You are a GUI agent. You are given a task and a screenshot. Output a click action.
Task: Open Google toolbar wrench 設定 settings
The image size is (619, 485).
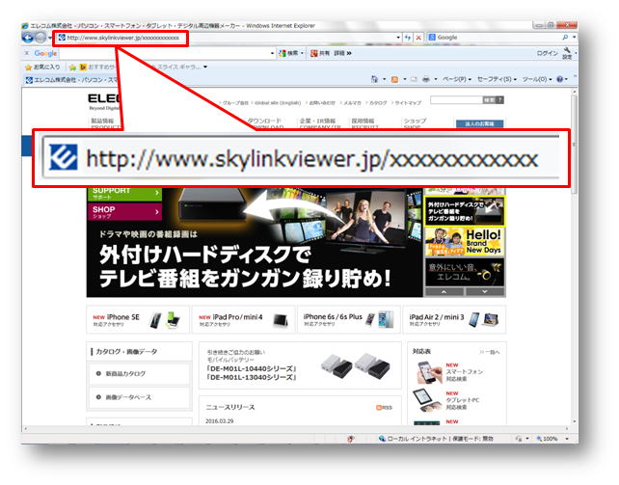[567, 53]
